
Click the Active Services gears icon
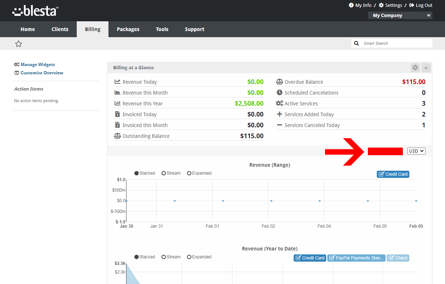coord(280,104)
